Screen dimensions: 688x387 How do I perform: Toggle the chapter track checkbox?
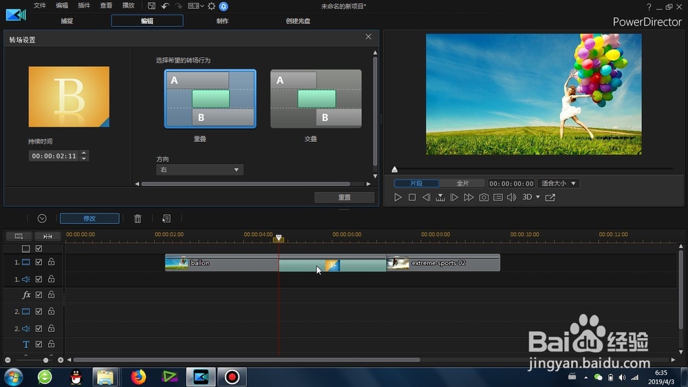pos(39,249)
